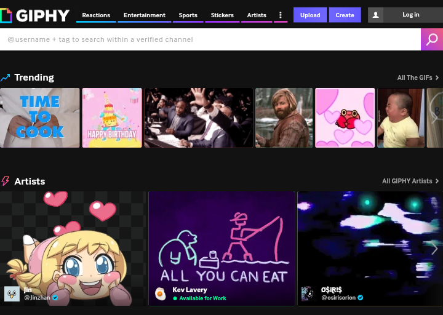Advance Artists carousel with right arrow
This screenshot has width=443, height=315.
coord(434,249)
